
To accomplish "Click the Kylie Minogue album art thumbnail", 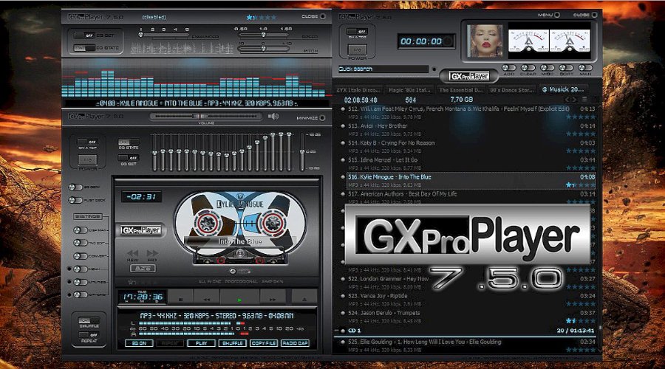I will click(485, 41).
